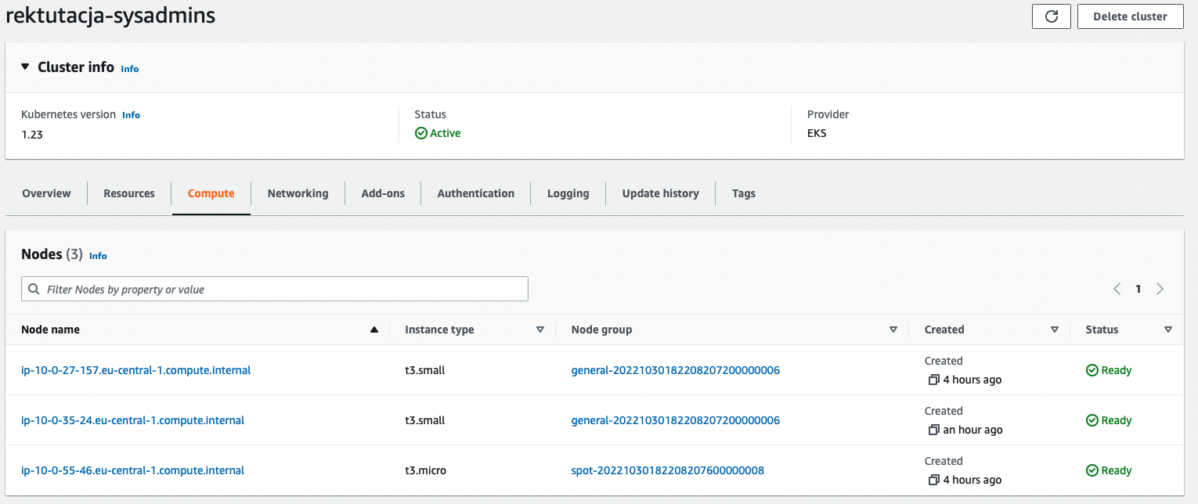
Task: Collapse the Cluster info section
Action: [x=24, y=67]
